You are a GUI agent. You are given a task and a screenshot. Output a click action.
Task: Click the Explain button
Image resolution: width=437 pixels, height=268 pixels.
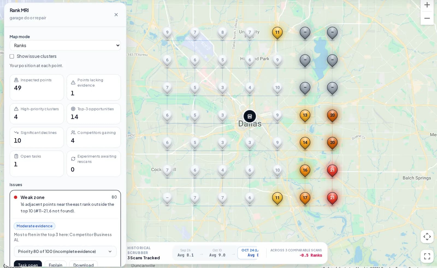point(55,264)
